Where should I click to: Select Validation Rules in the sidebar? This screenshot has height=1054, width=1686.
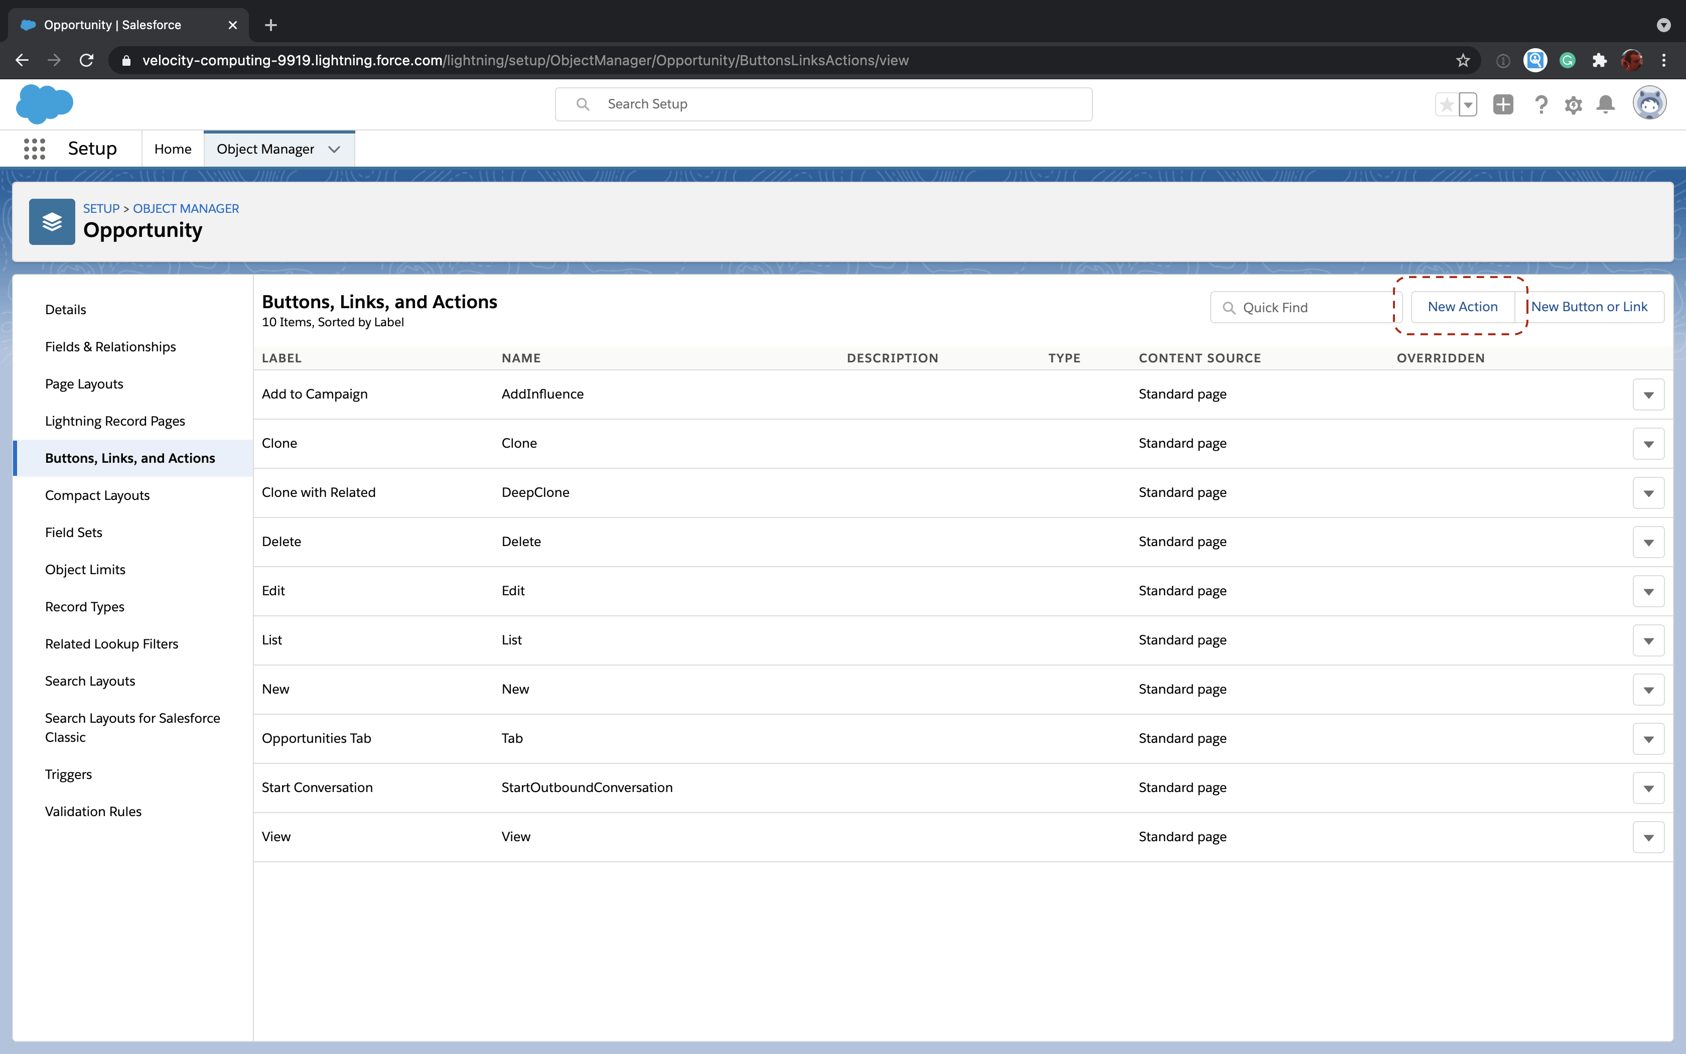93,811
